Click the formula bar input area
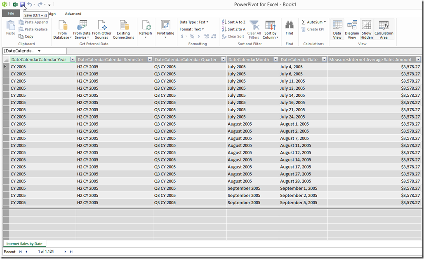The height and width of the screenshot is (259, 424). (x=244, y=51)
